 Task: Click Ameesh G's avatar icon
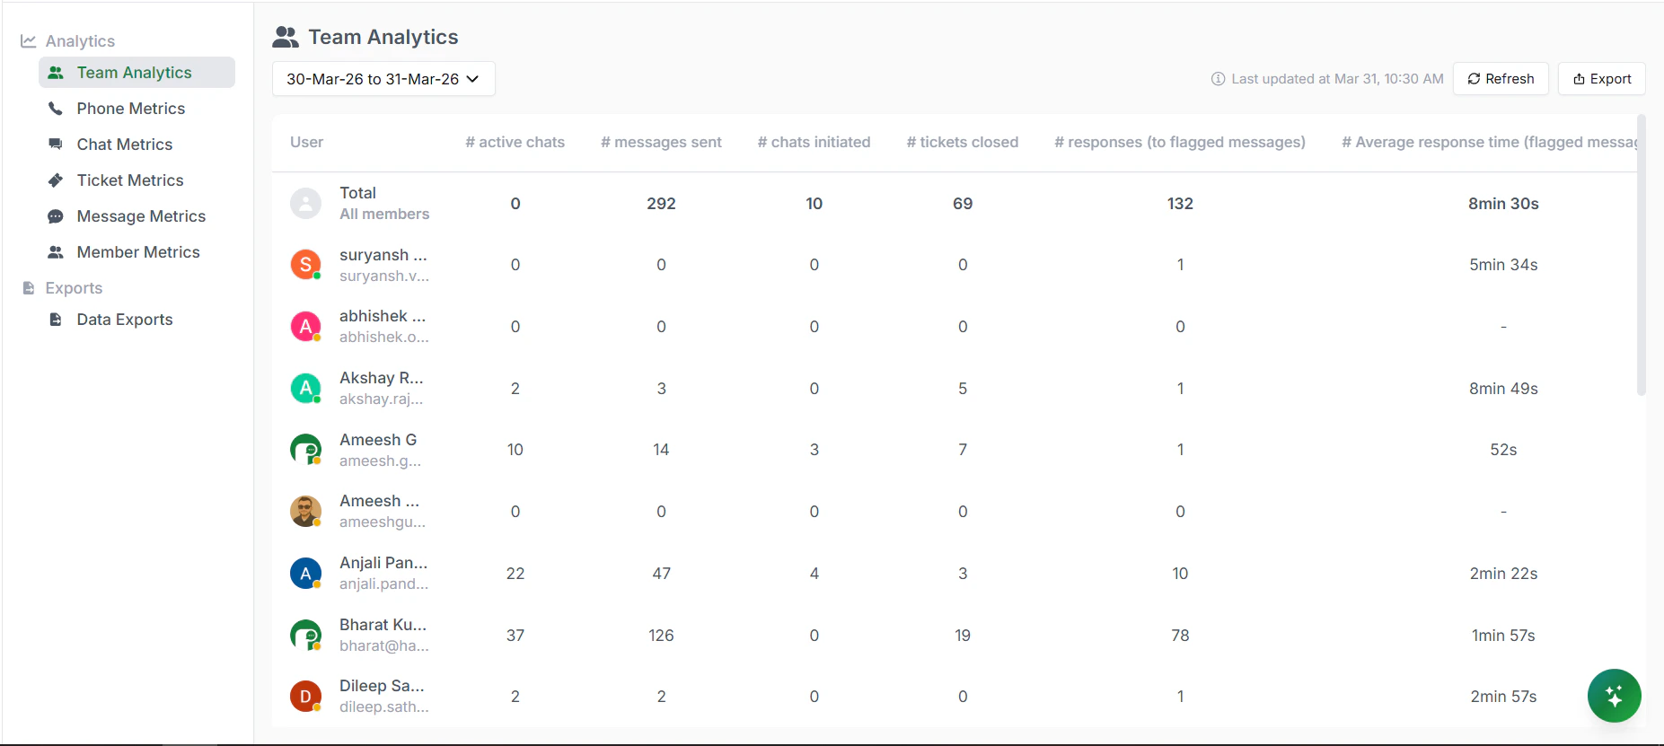click(305, 450)
